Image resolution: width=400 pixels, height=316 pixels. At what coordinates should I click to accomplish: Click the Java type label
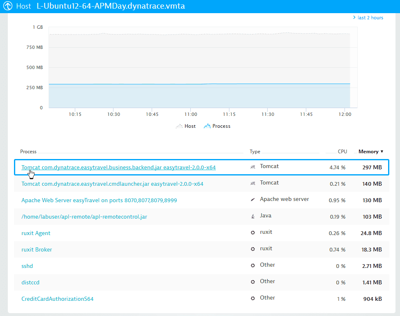[266, 215]
